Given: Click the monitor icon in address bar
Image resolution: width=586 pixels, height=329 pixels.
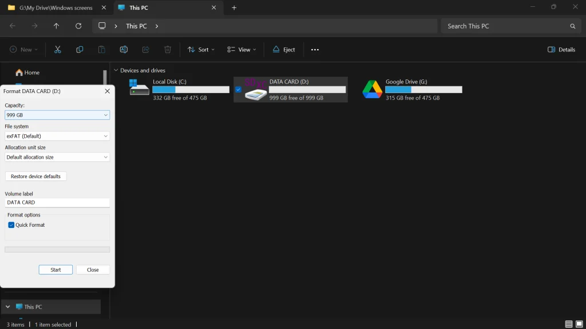Looking at the screenshot, I should (x=102, y=26).
